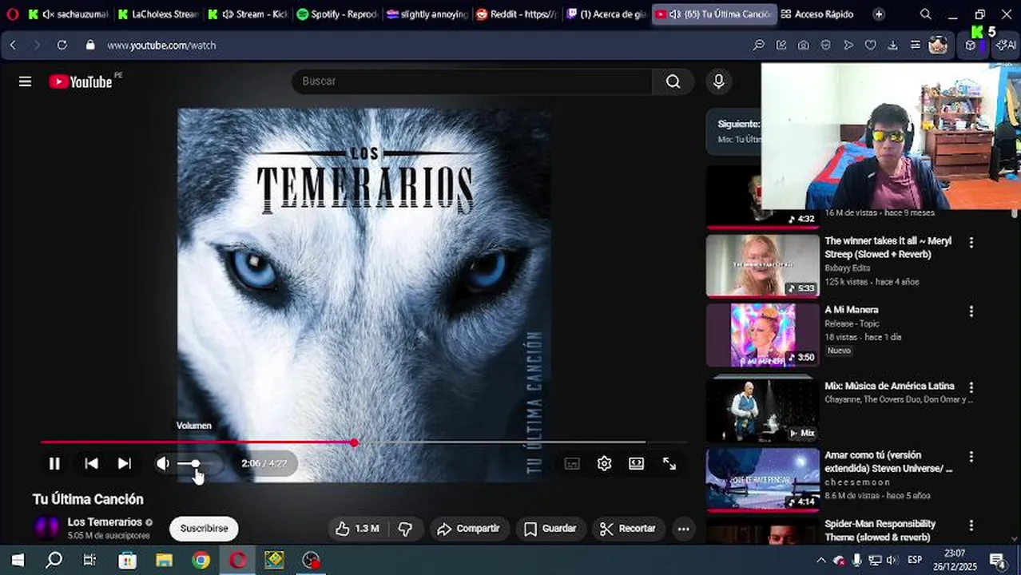Open the browser downloads arrow icon
Viewport: 1021px width, 575px height.
892,46
